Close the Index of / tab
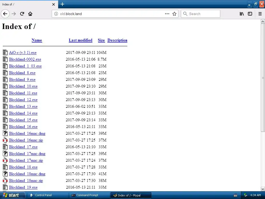 (53, 4)
